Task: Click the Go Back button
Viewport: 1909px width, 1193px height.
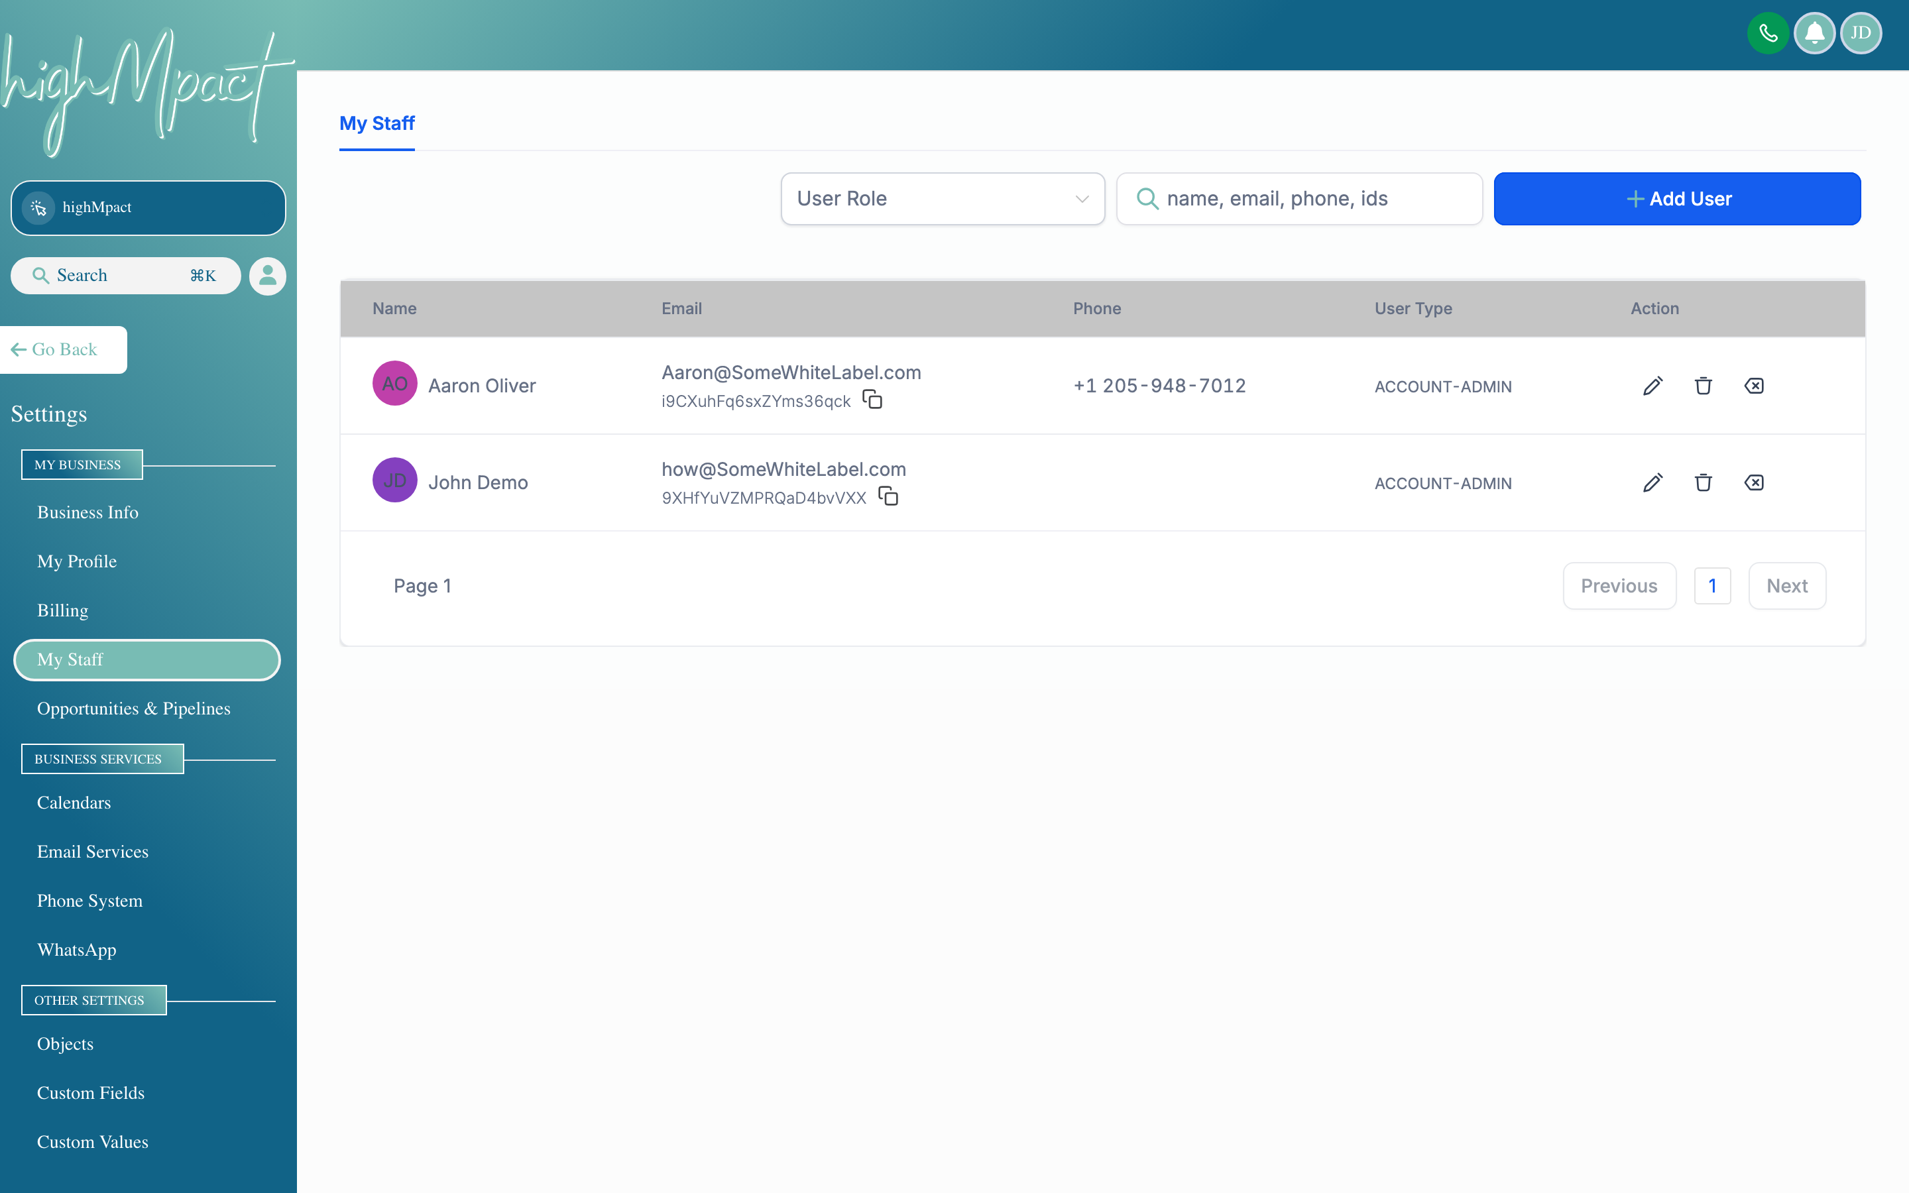Action: click(63, 349)
